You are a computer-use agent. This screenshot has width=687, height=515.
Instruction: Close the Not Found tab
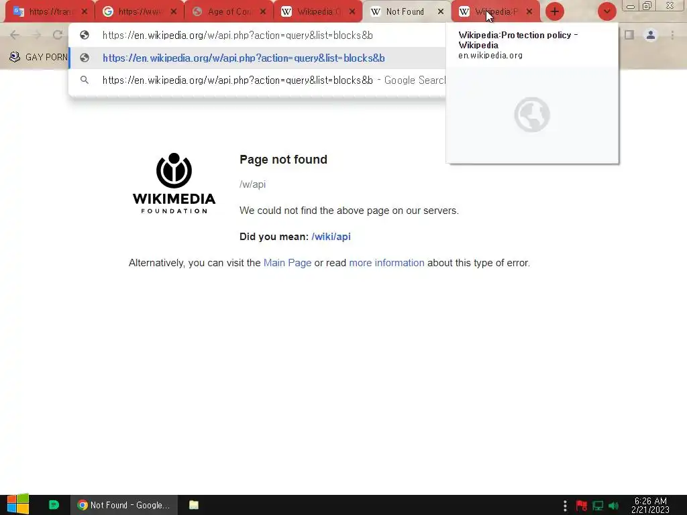tap(441, 12)
